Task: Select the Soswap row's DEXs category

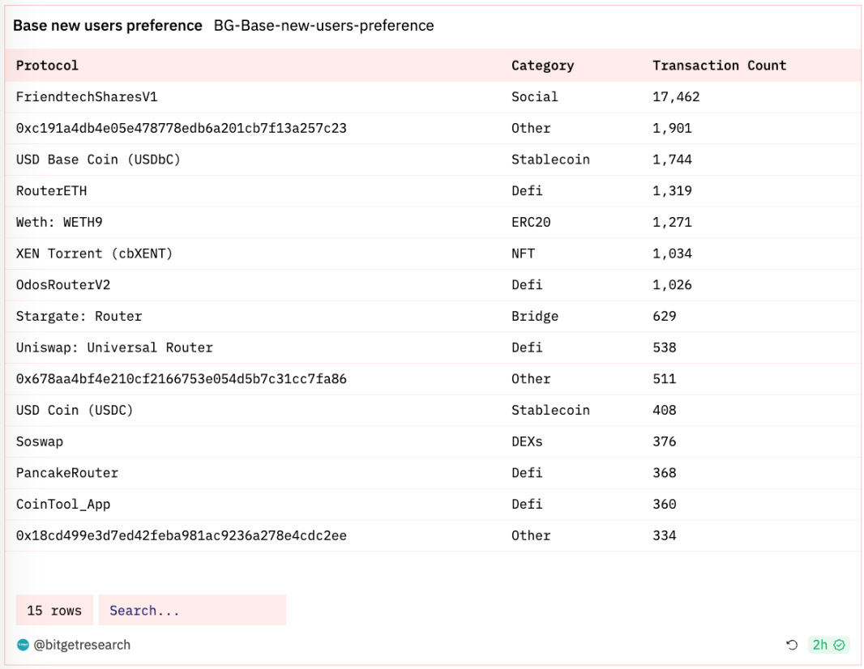Action: [x=527, y=441]
